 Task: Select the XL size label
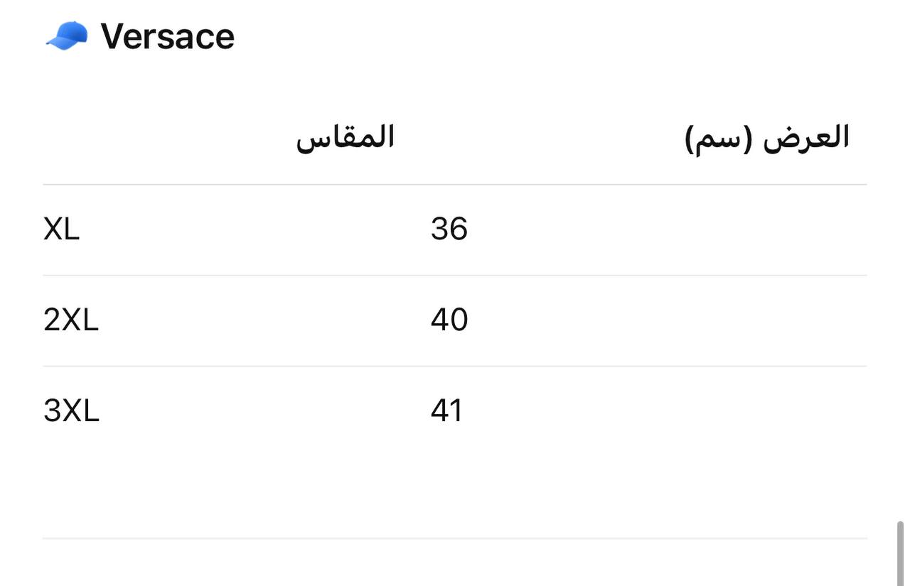point(61,229)
